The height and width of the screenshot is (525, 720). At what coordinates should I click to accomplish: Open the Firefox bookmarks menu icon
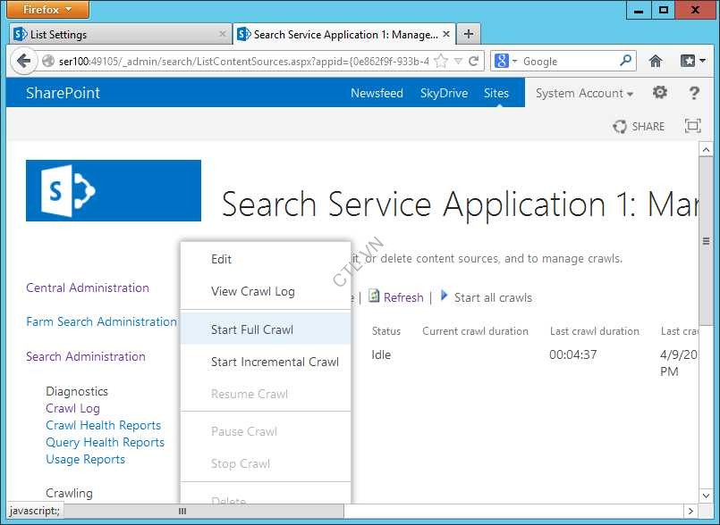click(691, 62)
